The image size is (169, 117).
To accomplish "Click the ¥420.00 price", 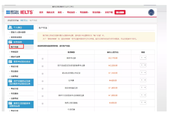I will click(x=113, y=81).
